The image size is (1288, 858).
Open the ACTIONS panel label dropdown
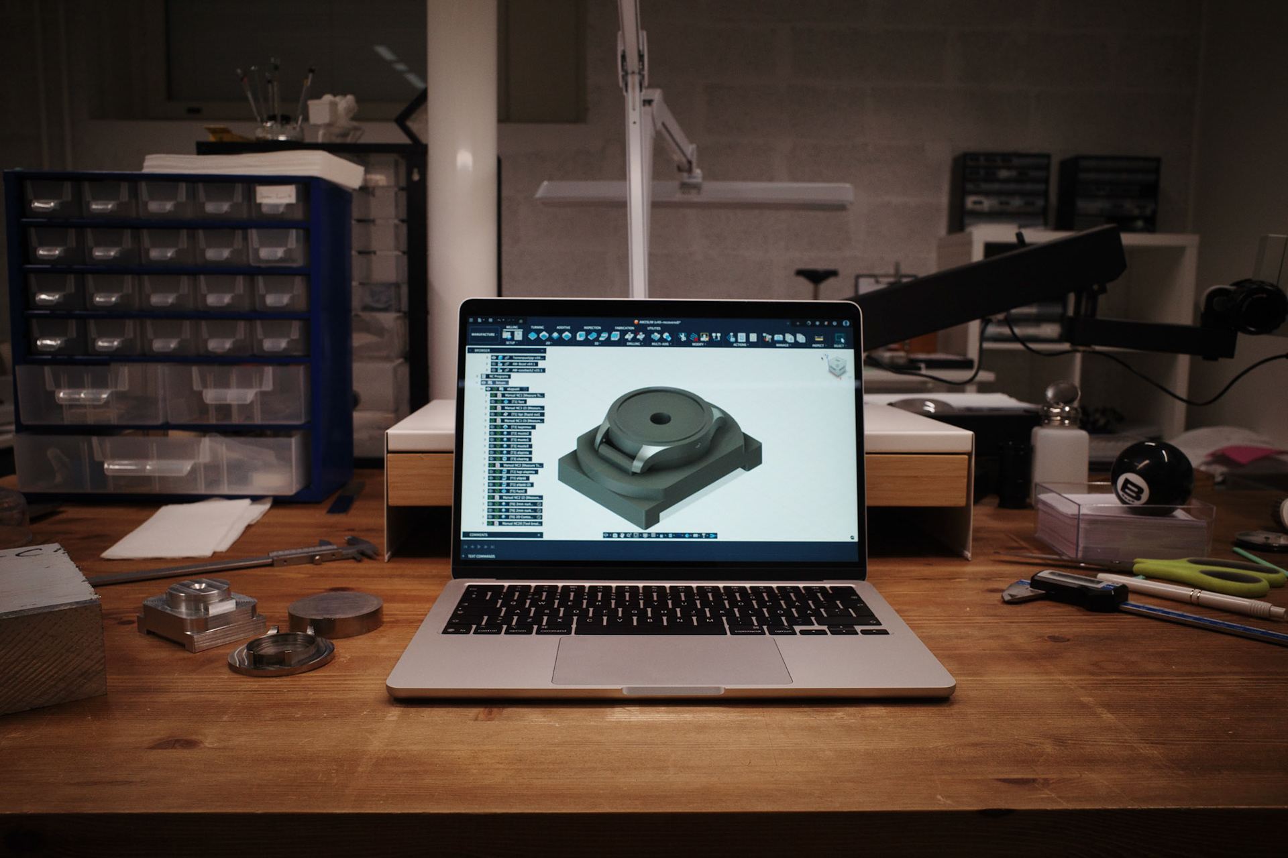pos(741,345)
